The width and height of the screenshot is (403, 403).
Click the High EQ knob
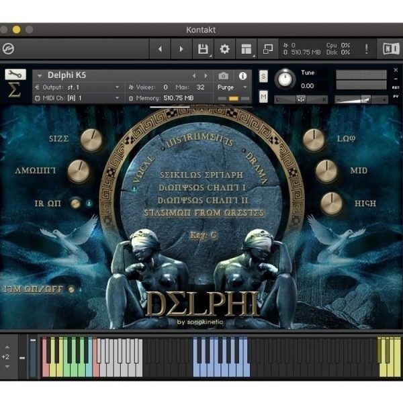point(332,204)
